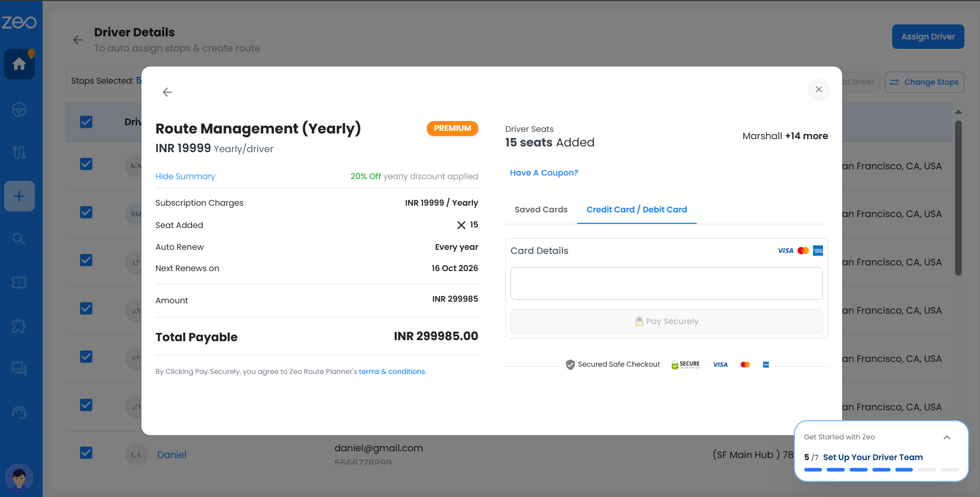Viewport: 980px width, 497px height.
Task: Open the terms & conditions link
Action: click(x=392, y=372)
